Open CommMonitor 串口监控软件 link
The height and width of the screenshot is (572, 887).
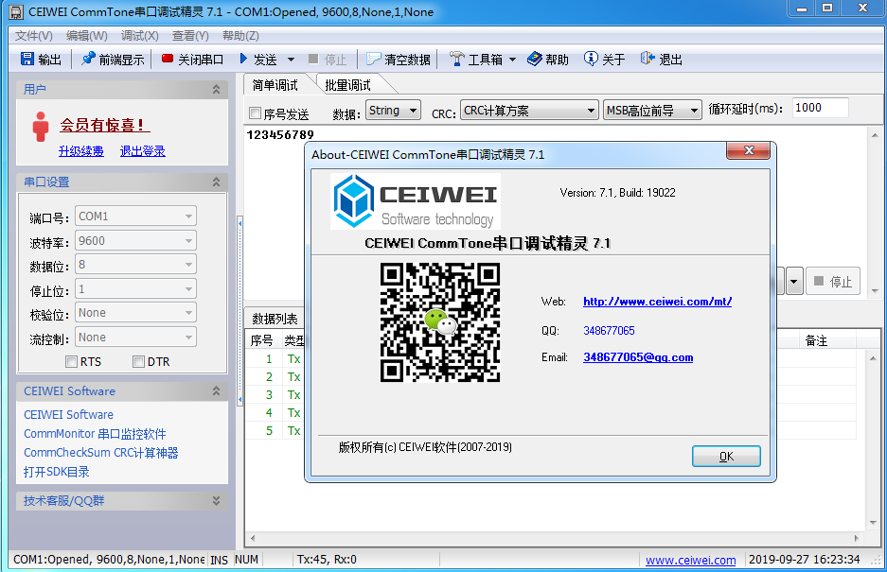click(95, 434)
